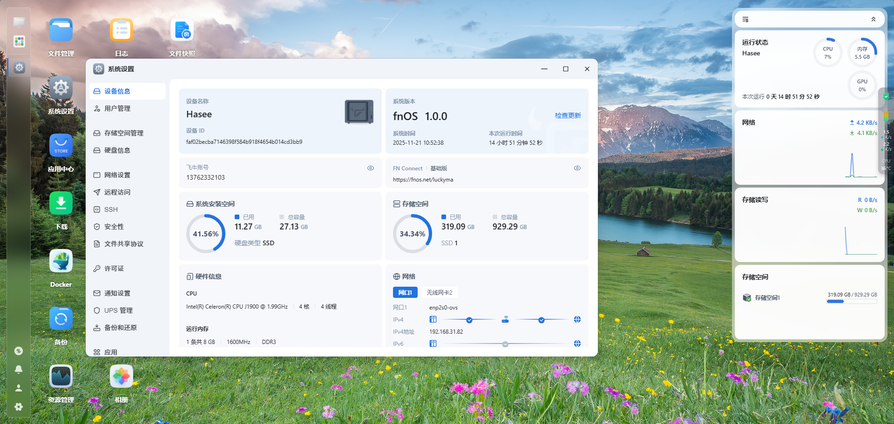Launch the Photos (相册) app

[x=122, y=377]
